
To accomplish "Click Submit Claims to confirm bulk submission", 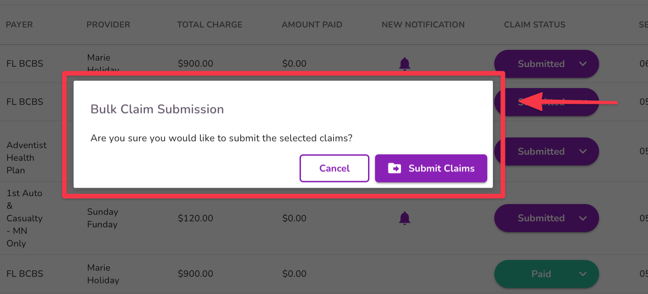I will pyautogui.click(x=431, y=168).
